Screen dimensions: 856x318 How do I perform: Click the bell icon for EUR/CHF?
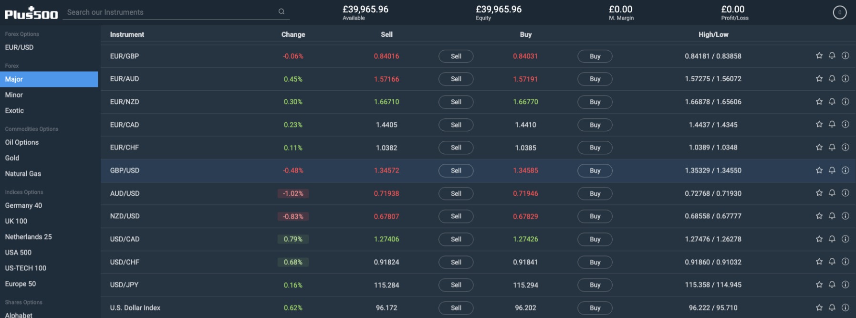tap(832, 148)
